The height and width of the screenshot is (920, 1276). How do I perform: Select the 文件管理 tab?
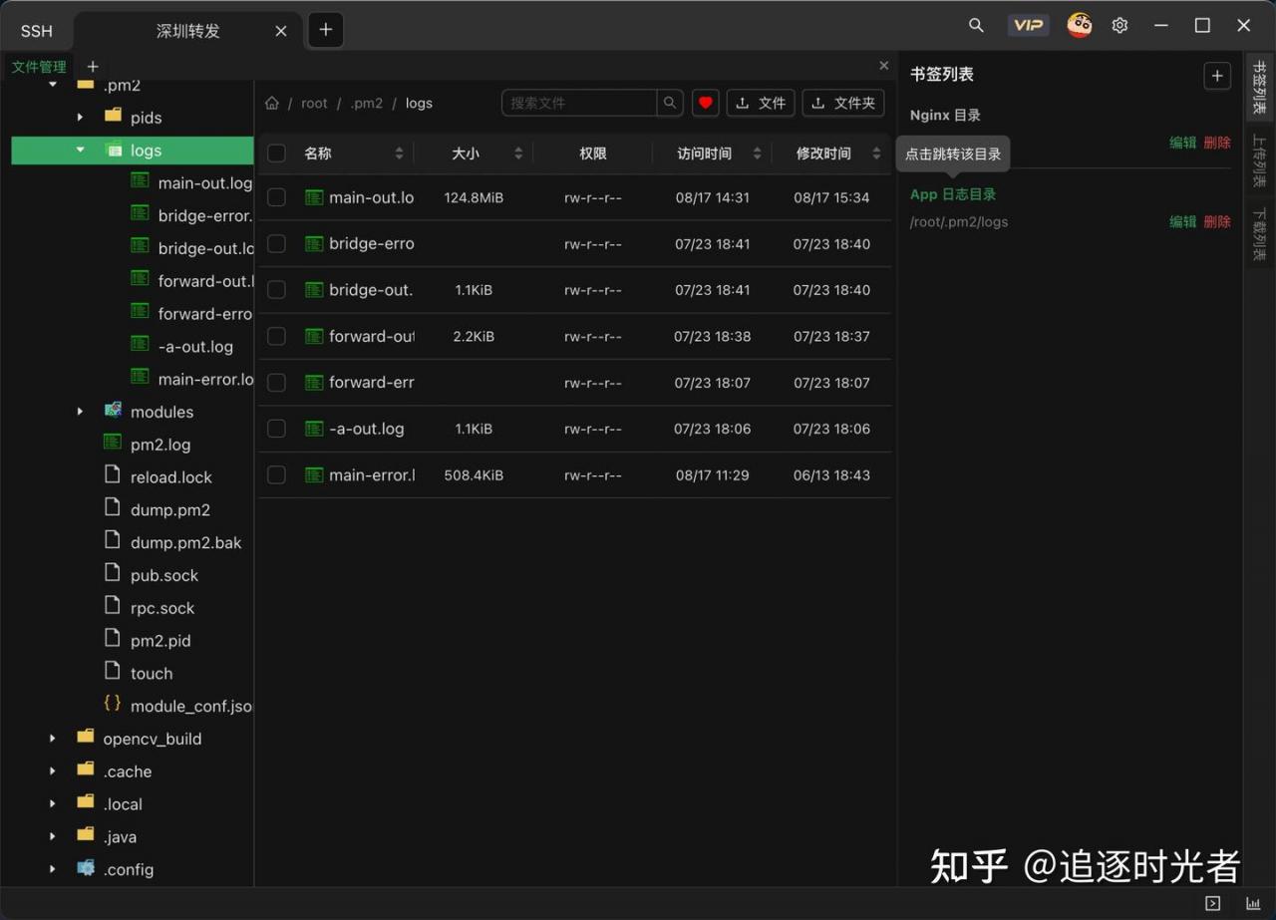tap(39, 67)
